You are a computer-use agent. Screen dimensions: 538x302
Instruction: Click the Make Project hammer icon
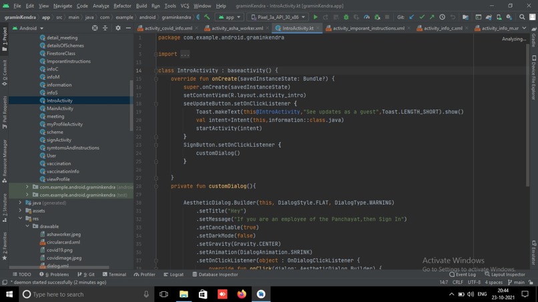click(207, 17)
